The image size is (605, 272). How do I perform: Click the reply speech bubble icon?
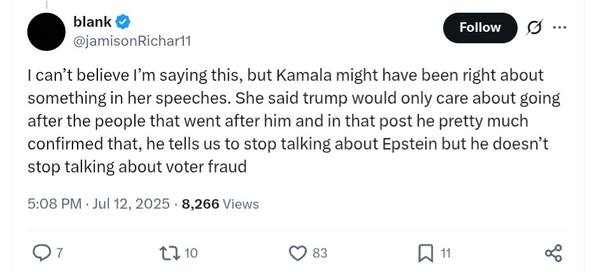41,254
